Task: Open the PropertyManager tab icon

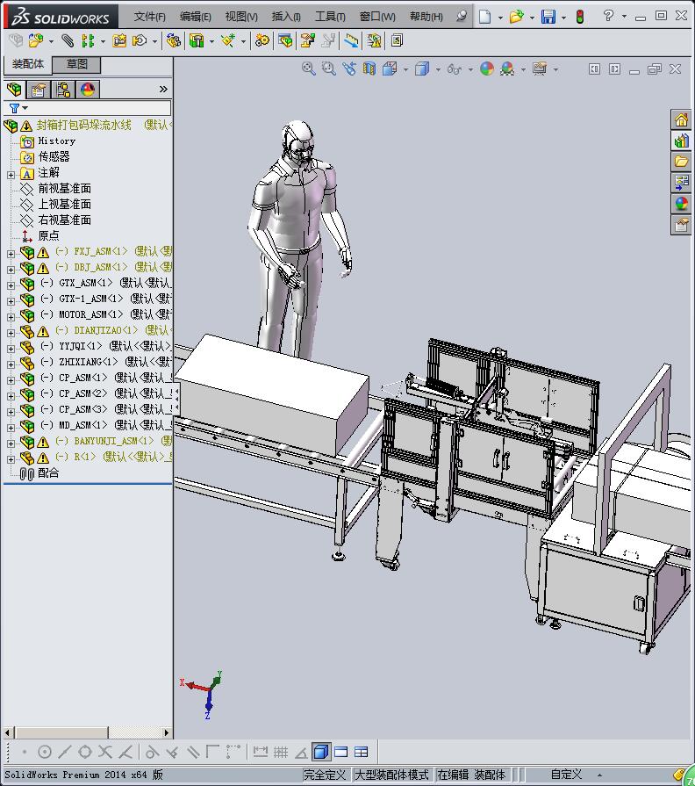Action: pyautogui.click(x=39, y=90)
